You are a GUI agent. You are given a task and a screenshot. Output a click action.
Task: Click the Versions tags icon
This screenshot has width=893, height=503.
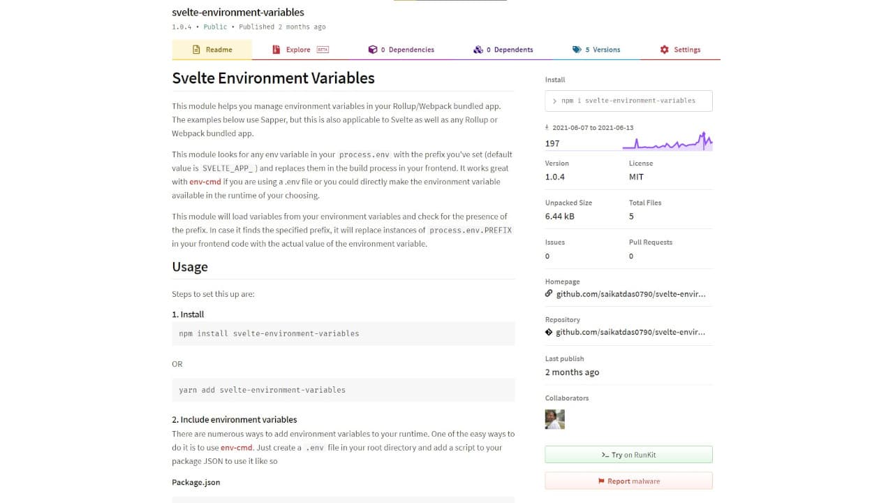576,50
